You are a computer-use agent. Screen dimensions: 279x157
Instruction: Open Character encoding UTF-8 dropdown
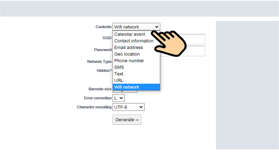pyautogui.click(x=128, y=107)
